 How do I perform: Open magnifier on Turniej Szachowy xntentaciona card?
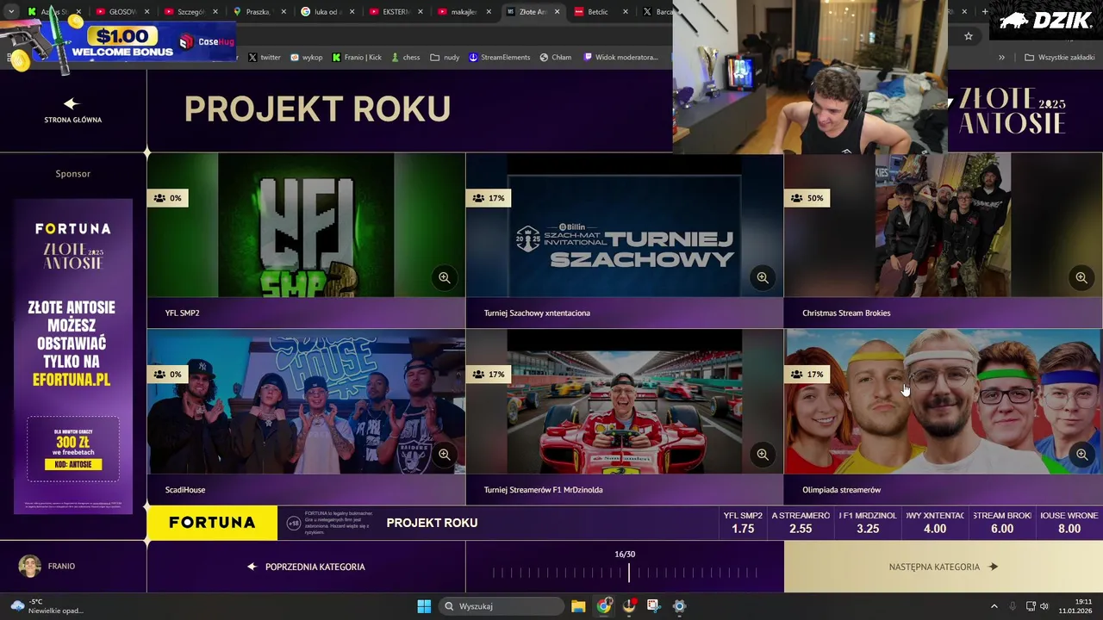tap(763, 277)
